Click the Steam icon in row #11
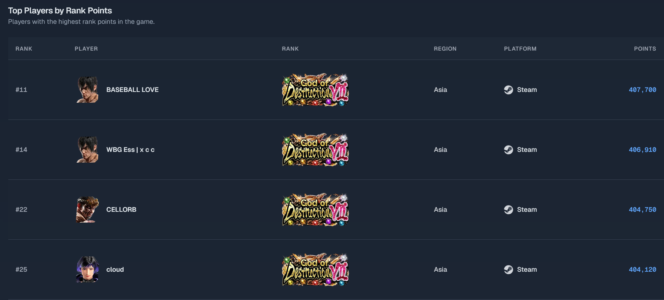The image size is (664, 300). [508, 90]
